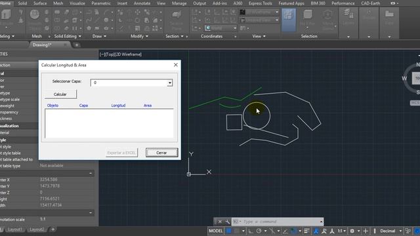Expand the Draw panel dropdown

pos(105,36)
